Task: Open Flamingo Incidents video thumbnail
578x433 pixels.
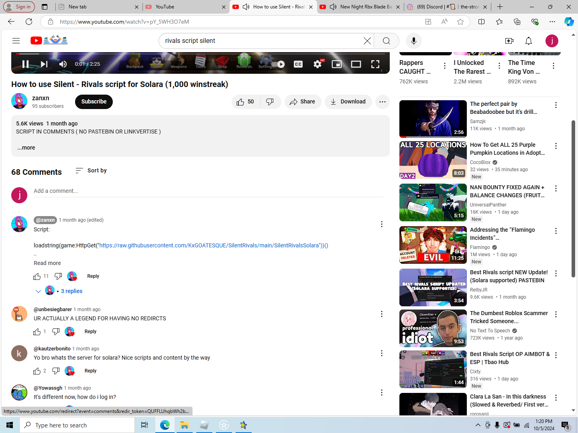Action: click(x=433, y=245)
